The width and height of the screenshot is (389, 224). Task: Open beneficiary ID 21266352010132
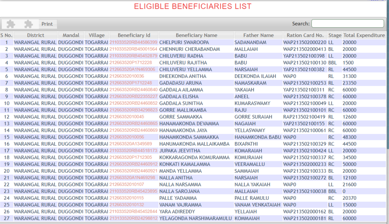[x=127, y=205]
